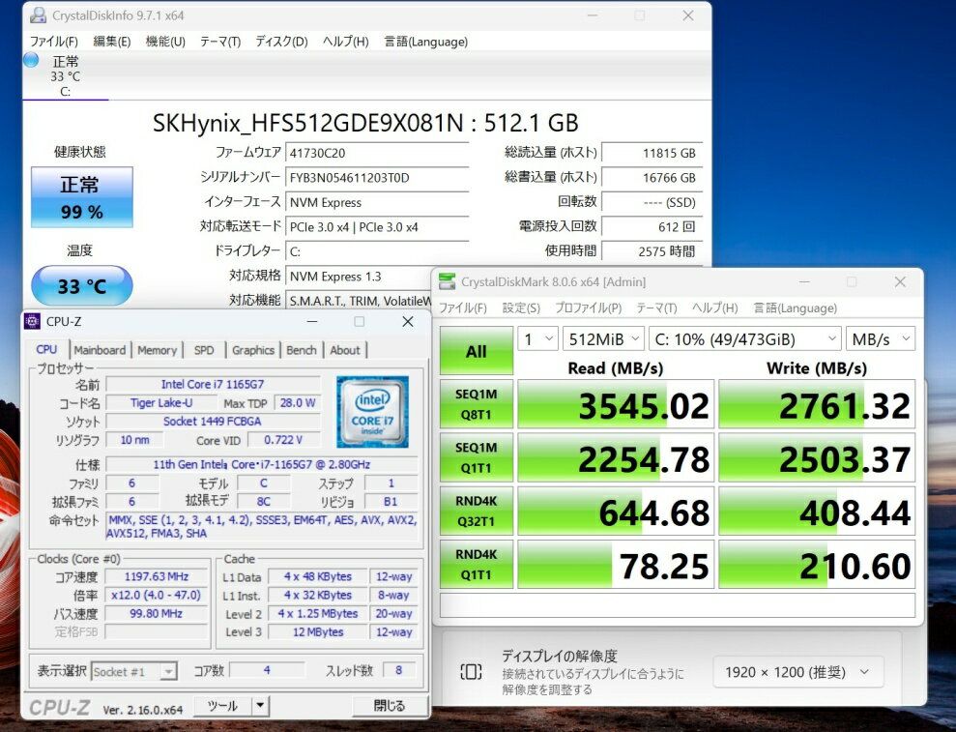
Task: Click the Intel Core i7 logo badge
Action: pos(372,411)
